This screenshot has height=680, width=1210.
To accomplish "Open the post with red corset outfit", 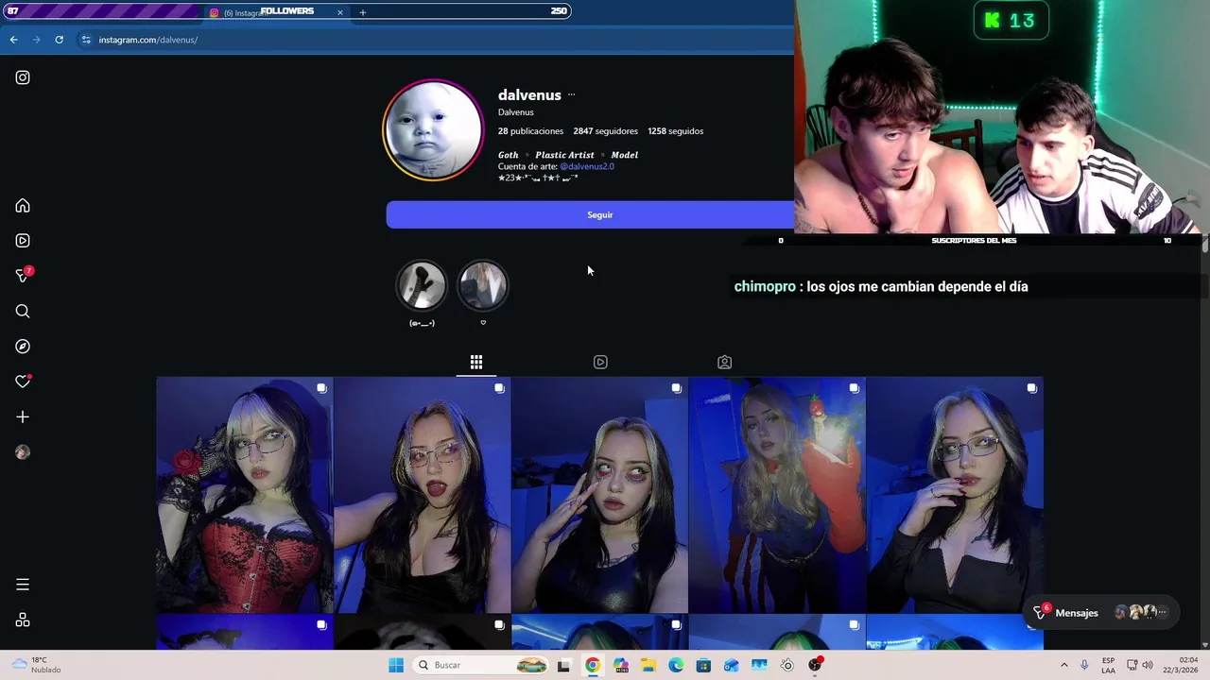I will pos(245,495).
